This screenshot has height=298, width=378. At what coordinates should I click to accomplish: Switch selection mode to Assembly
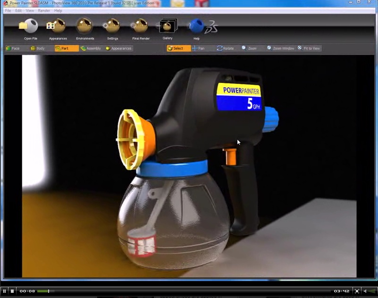(x=91, y=49)
